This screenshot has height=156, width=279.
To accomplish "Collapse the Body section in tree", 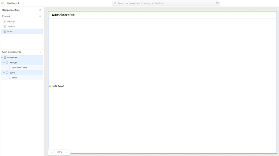I will tap(4, 72).
